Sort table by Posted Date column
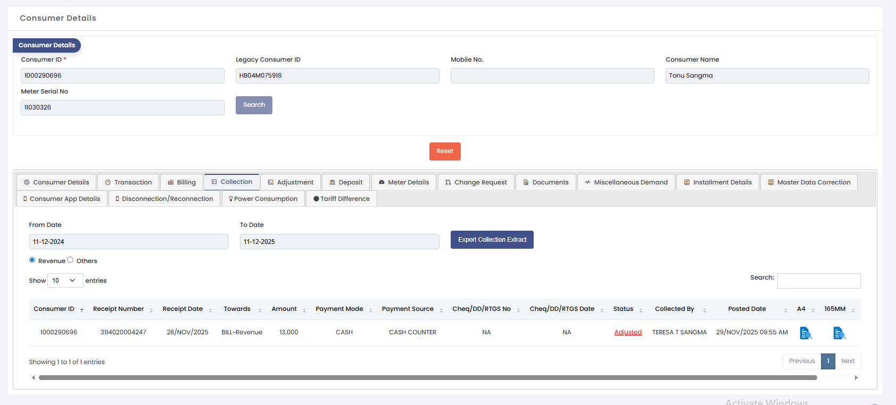Screen dimensions: 896x405 click(752, 309)
